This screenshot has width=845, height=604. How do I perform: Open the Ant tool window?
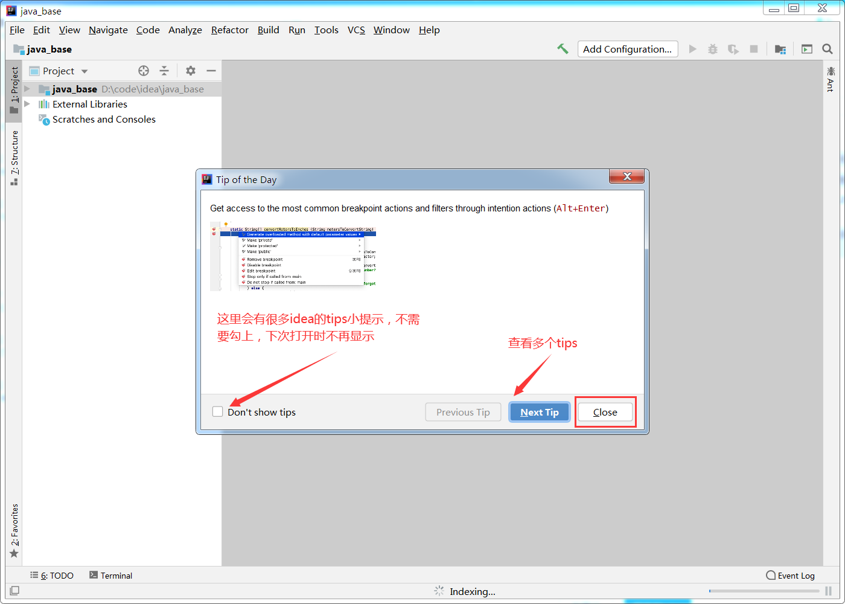click(x=831, y=79)
